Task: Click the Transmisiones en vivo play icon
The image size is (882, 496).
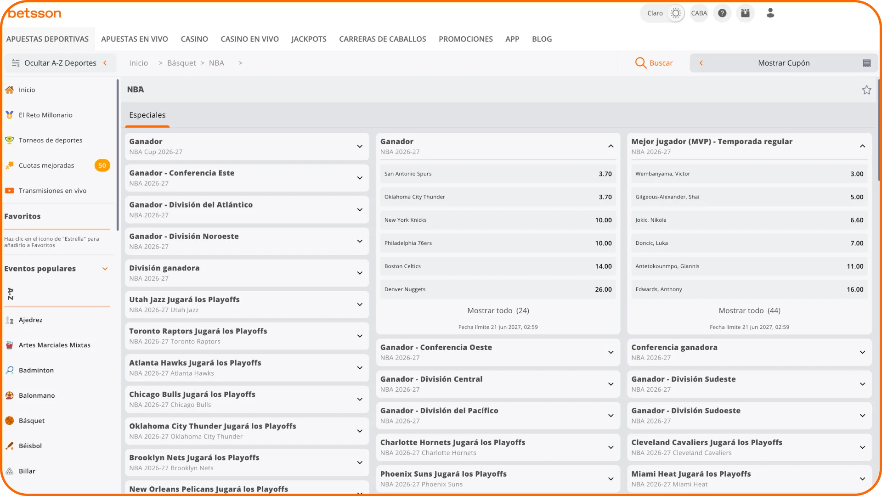Action: (9, 191)
